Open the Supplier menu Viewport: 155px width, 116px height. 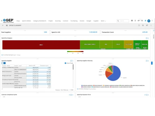pos(96,21)
